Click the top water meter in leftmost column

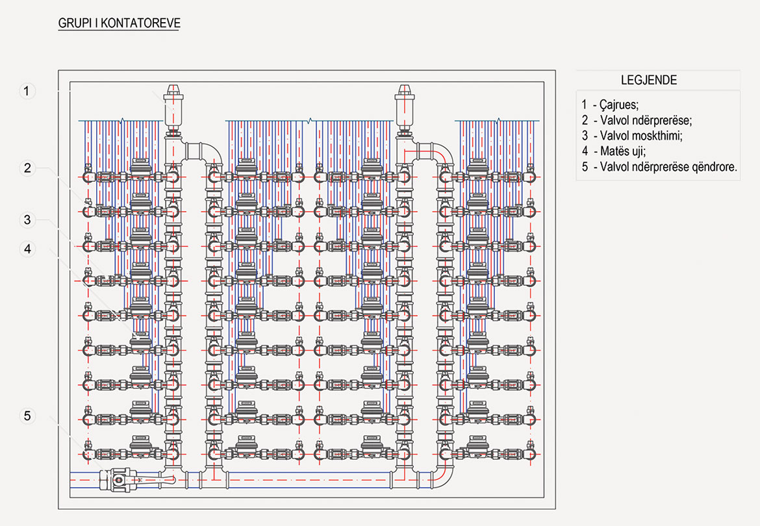point(140,171)
